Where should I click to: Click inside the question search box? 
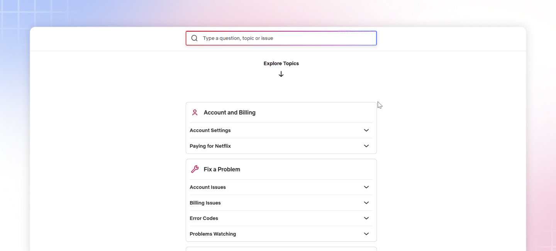281,38
